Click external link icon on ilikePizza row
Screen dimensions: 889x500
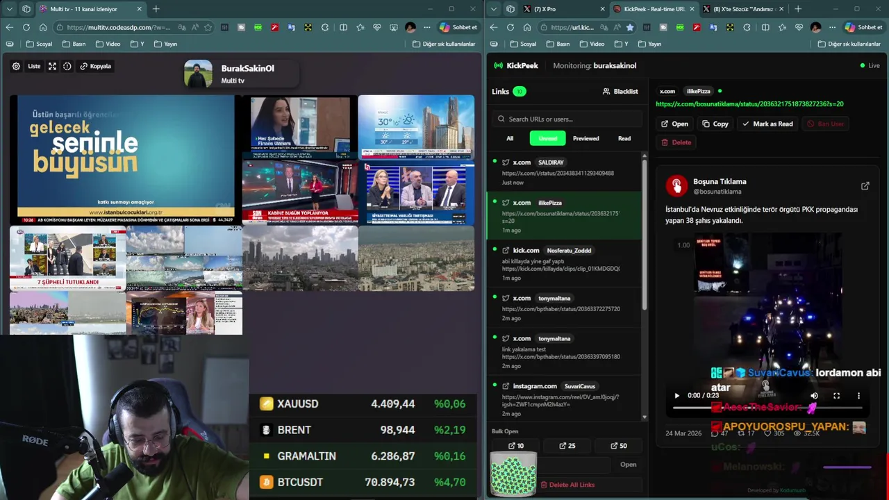[506, 203]
